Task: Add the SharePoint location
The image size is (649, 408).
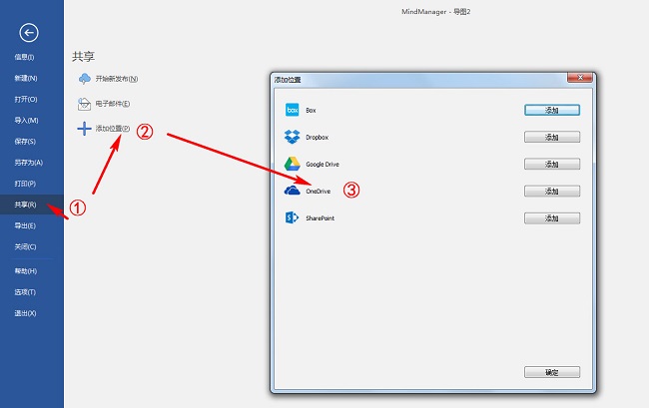Action: pyautogui.click(x=552, y=217)
